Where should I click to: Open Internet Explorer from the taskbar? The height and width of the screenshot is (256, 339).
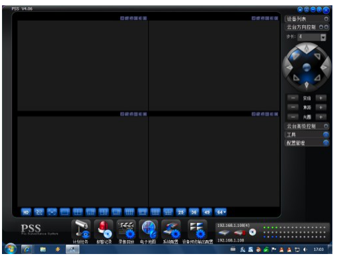(x=26, y=249)
